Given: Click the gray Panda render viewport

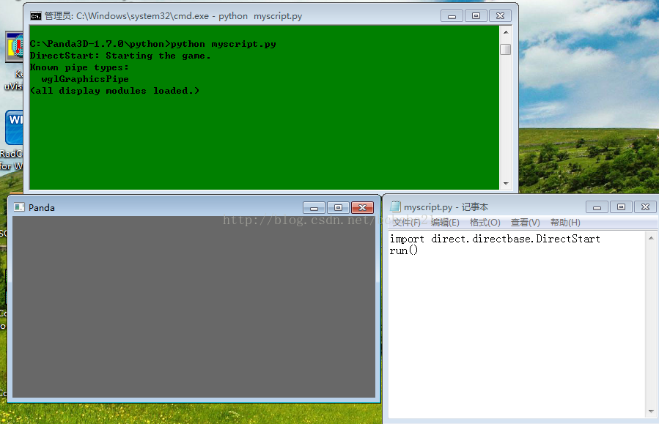Looking at the screenshot, I should 194,307.
